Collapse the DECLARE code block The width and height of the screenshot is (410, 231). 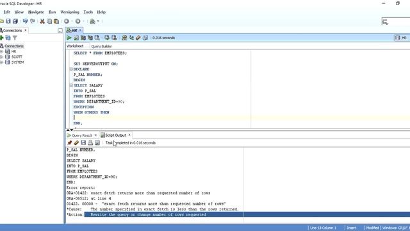(71, 69)
